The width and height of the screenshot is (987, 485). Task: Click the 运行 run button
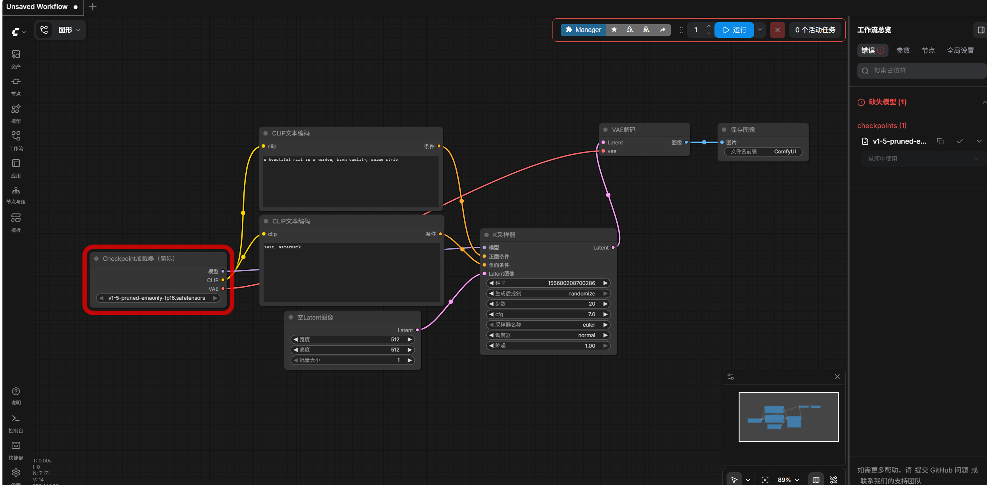(734, 30)
